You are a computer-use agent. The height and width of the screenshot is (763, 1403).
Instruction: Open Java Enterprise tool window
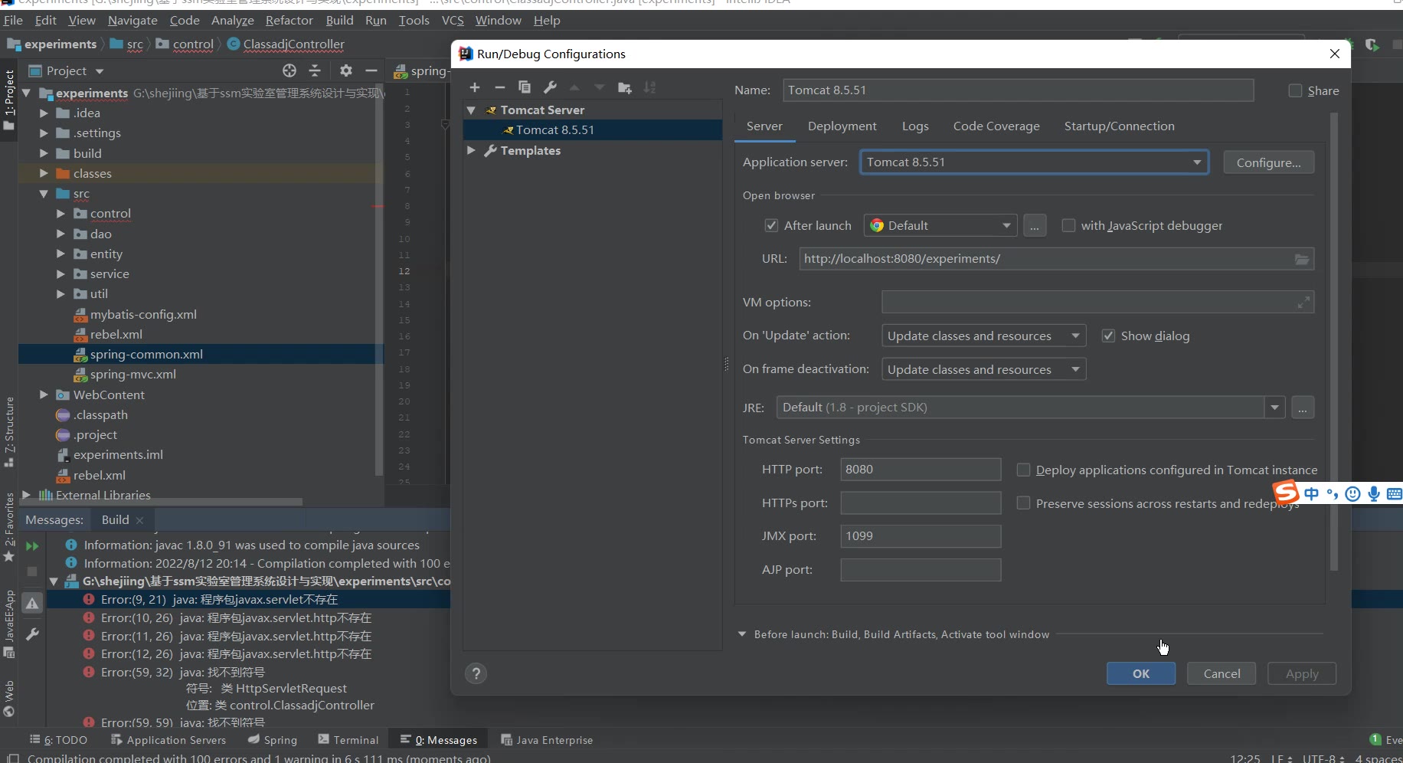(547, 740)
